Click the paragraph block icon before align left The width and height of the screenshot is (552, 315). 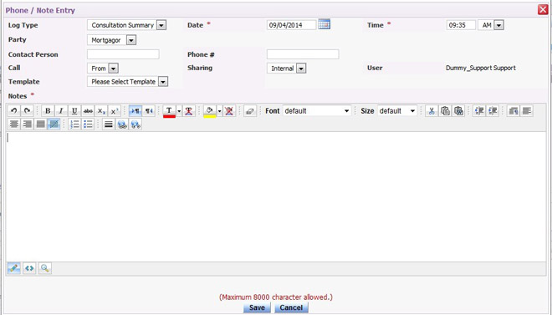pos(513,111)
